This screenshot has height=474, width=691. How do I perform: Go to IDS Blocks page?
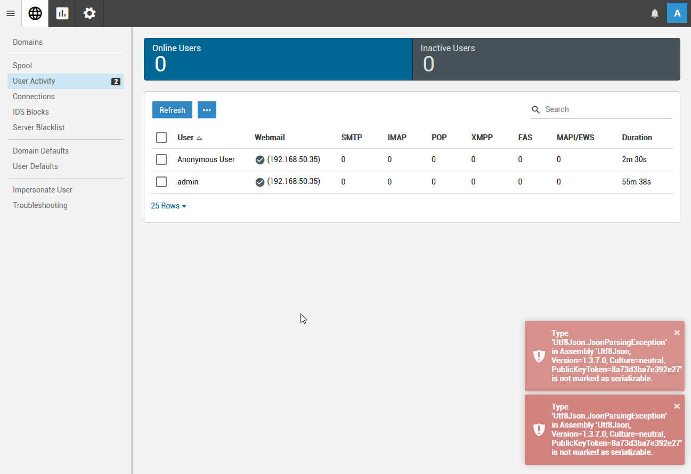(x=31, y=112)
